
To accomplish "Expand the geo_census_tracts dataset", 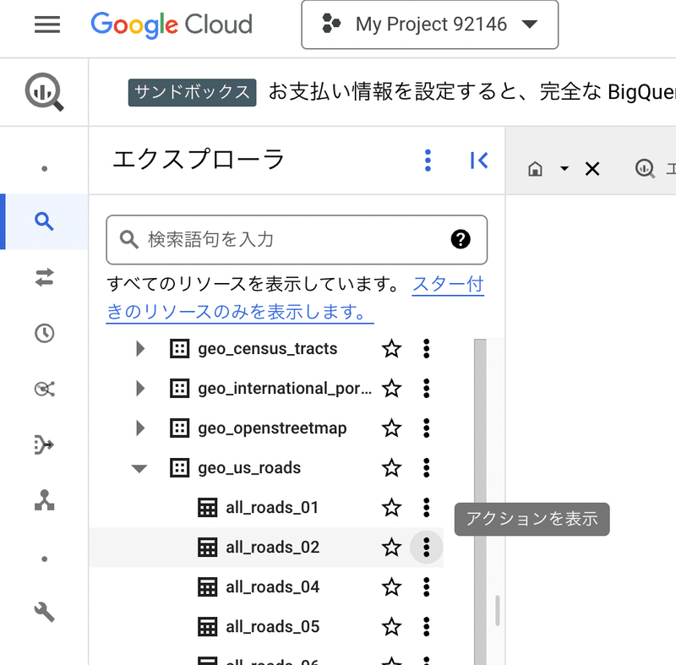I will coord(140,349).
